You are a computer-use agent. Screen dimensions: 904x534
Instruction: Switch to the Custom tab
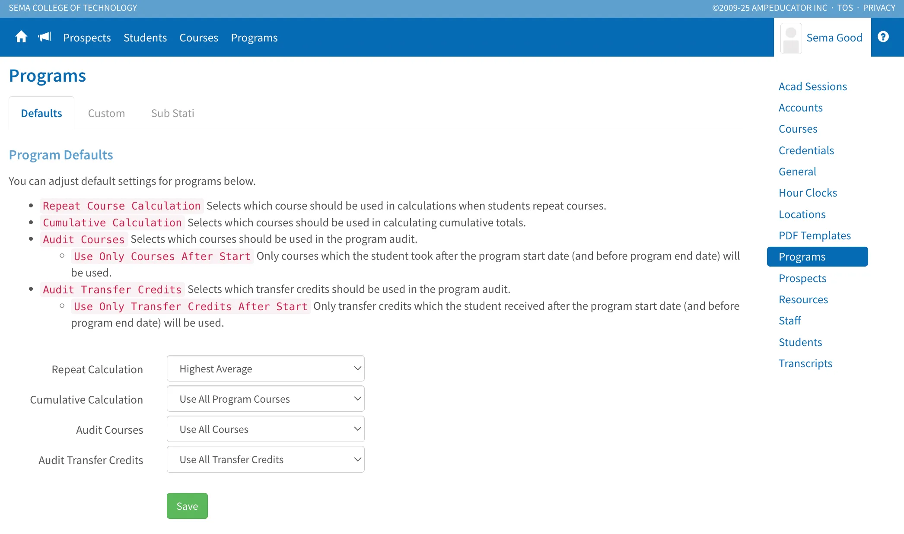[x=106, y=113]
